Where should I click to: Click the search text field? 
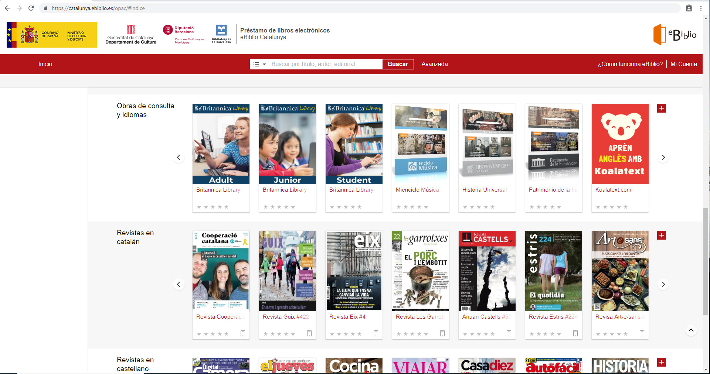pos(325,64)
